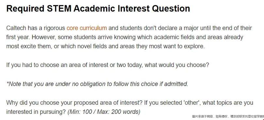Click the Chinese watermark caption text

[x=228, y=116]
